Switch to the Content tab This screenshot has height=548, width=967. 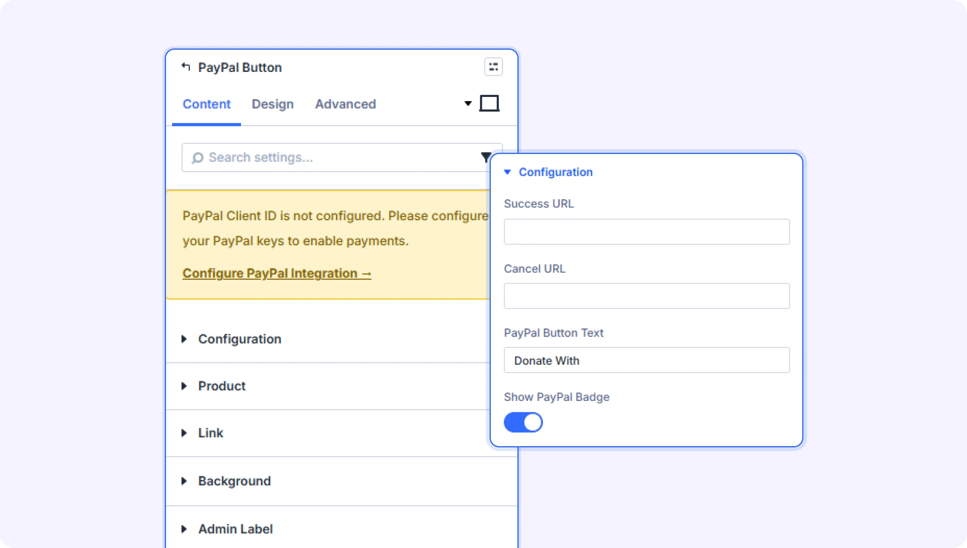pos(206,104)
